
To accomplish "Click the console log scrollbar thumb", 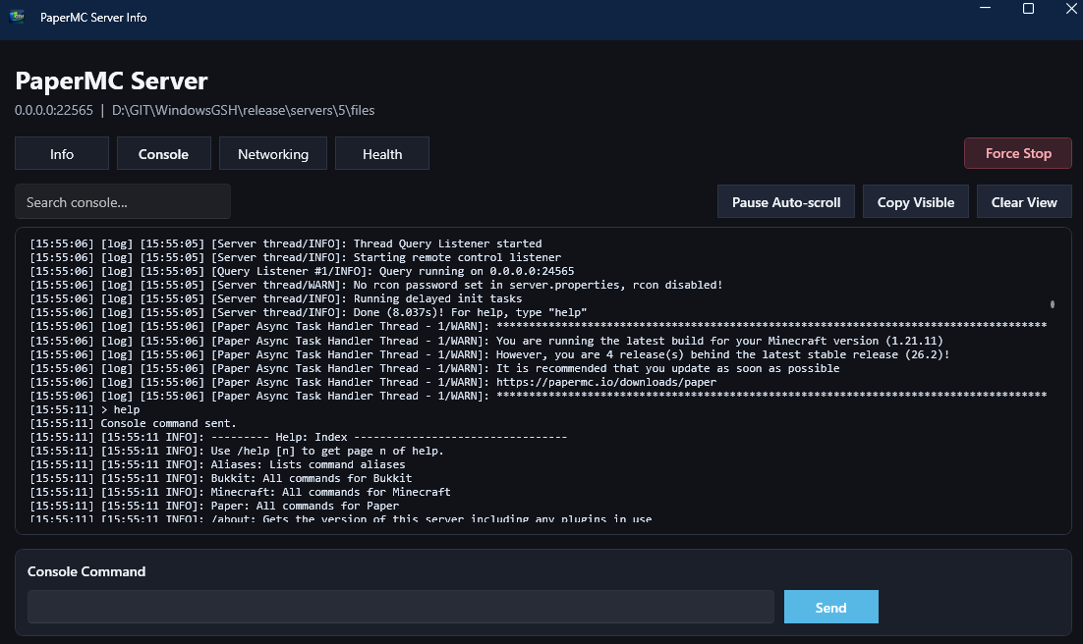I will [1052, 304].
